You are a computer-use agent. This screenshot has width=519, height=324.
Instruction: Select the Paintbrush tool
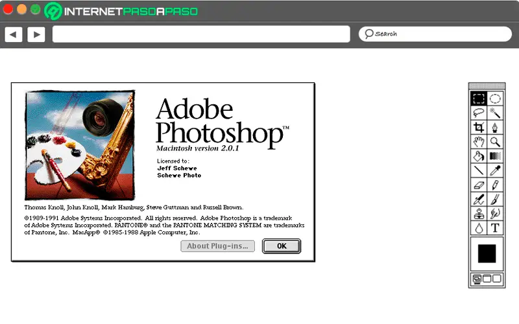[x=495, y=200]
